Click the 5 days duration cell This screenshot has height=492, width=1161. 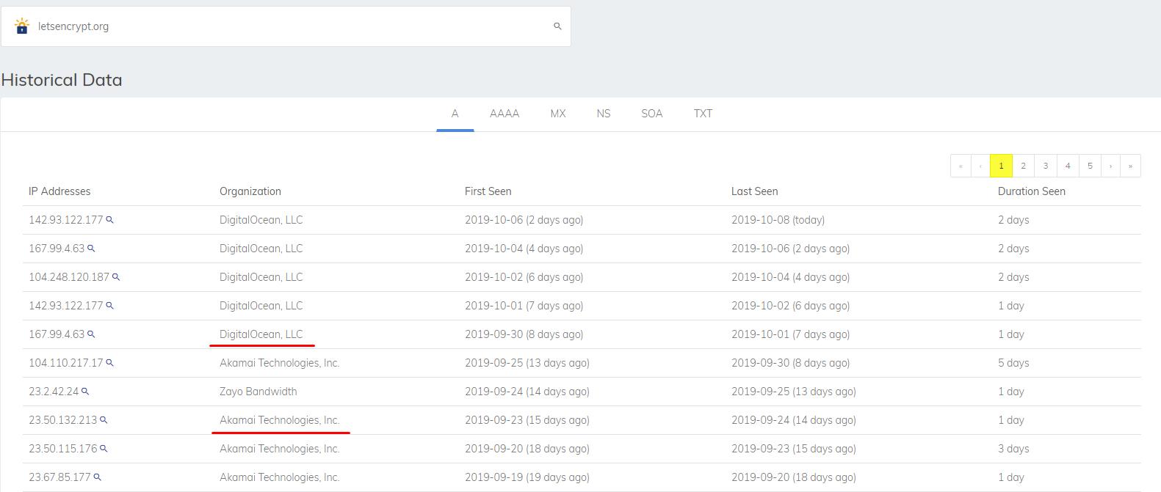tap(1013, 363)
